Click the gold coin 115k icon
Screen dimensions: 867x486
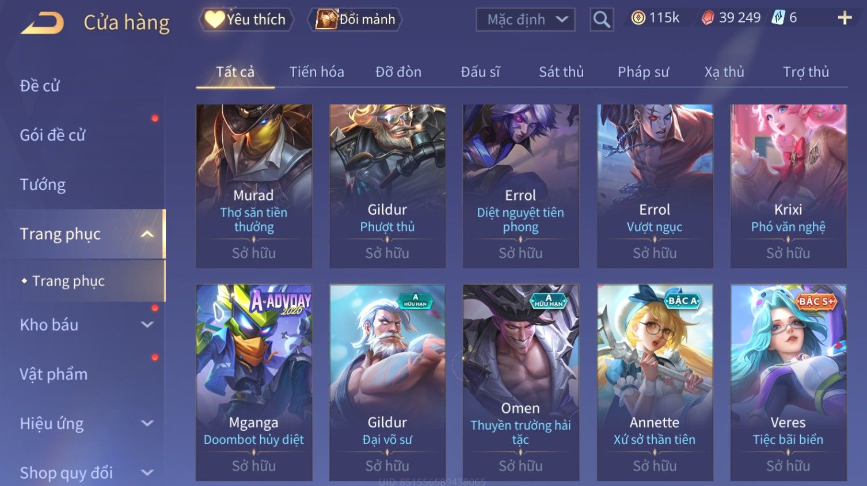coord(638,18)
